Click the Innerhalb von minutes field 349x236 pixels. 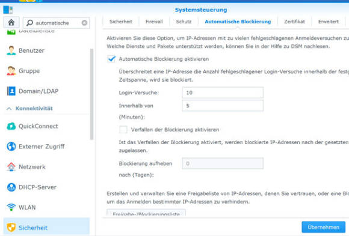point(223,106)
